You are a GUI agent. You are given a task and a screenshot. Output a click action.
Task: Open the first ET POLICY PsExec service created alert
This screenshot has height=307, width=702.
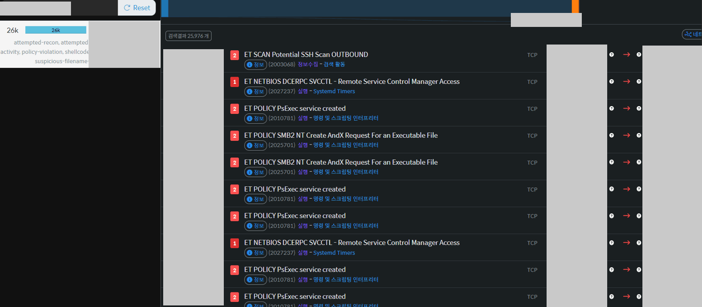click(x=295, y=108)
